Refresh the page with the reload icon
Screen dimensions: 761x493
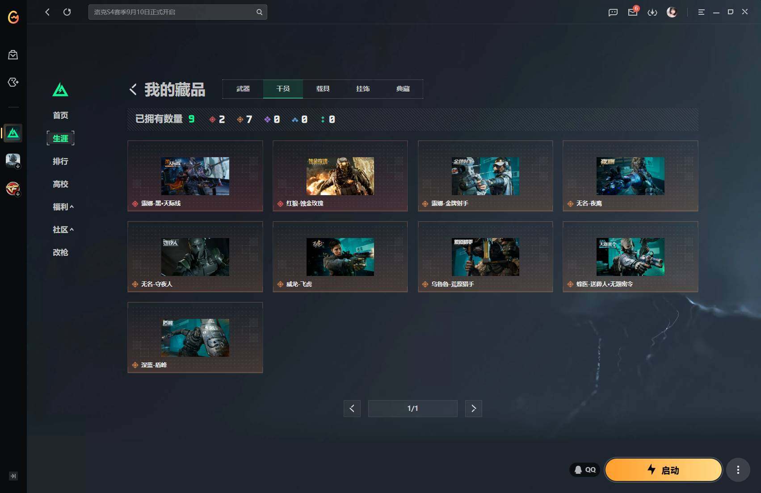(67, 12)
